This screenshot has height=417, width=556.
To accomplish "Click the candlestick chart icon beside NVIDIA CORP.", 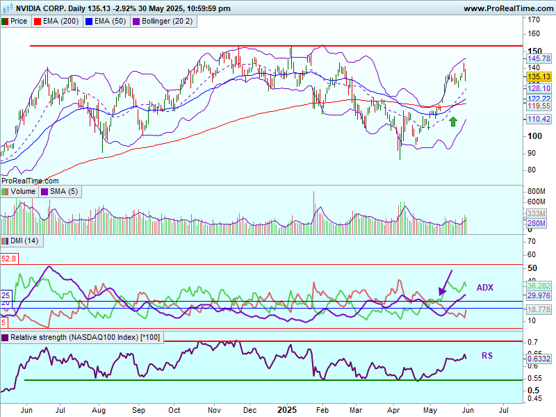I will (8, 8).
